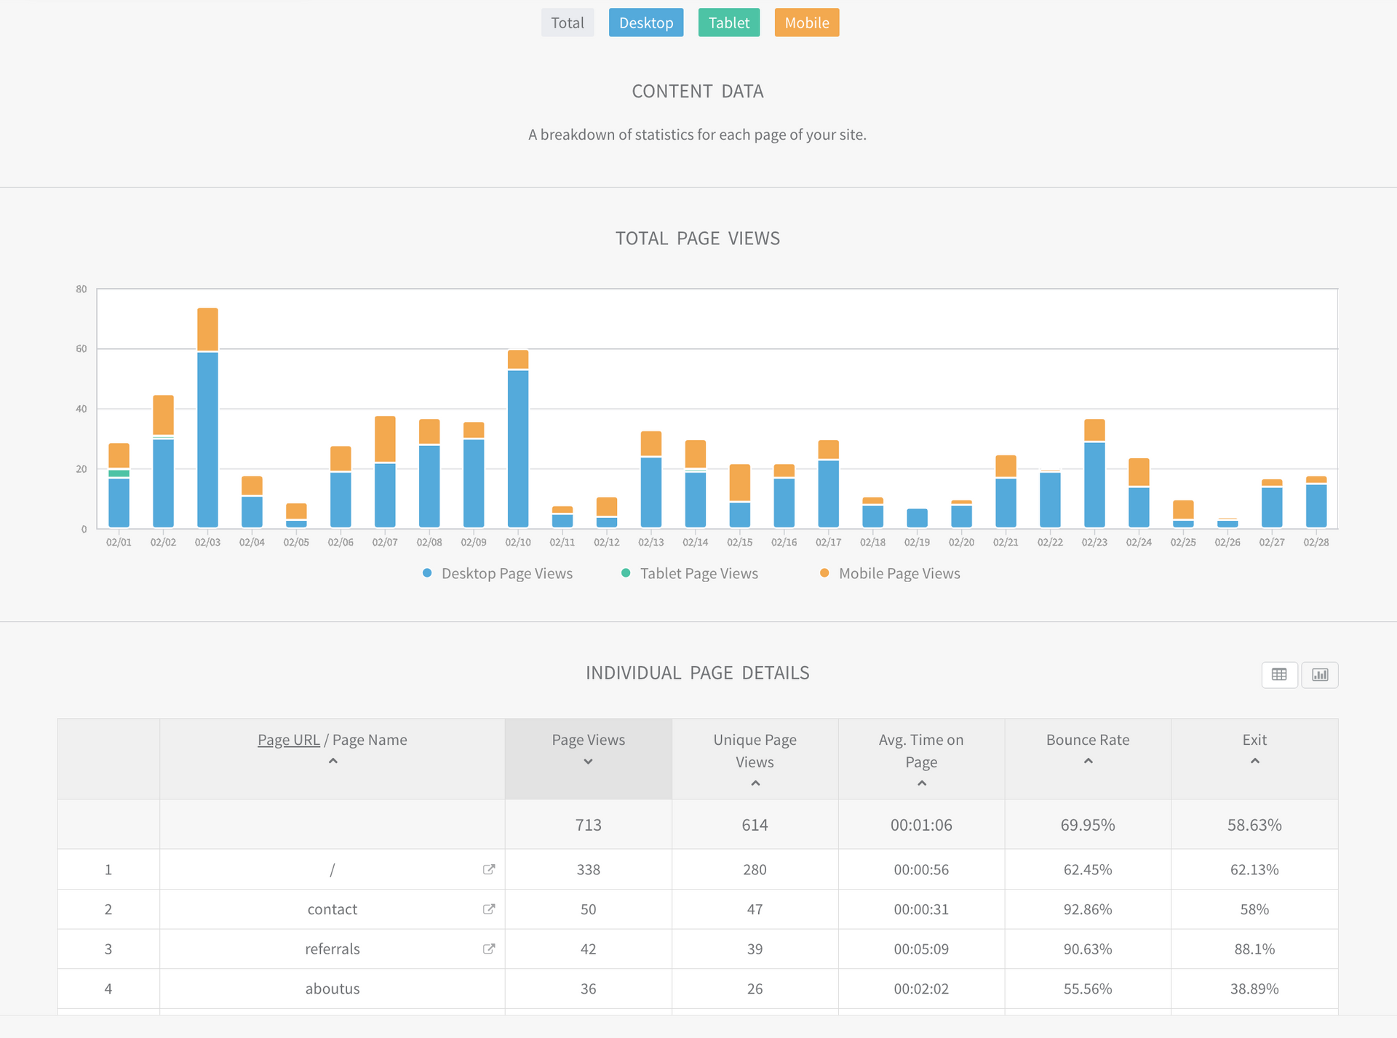Open homepage slash row external link icon

click(489, 869)
